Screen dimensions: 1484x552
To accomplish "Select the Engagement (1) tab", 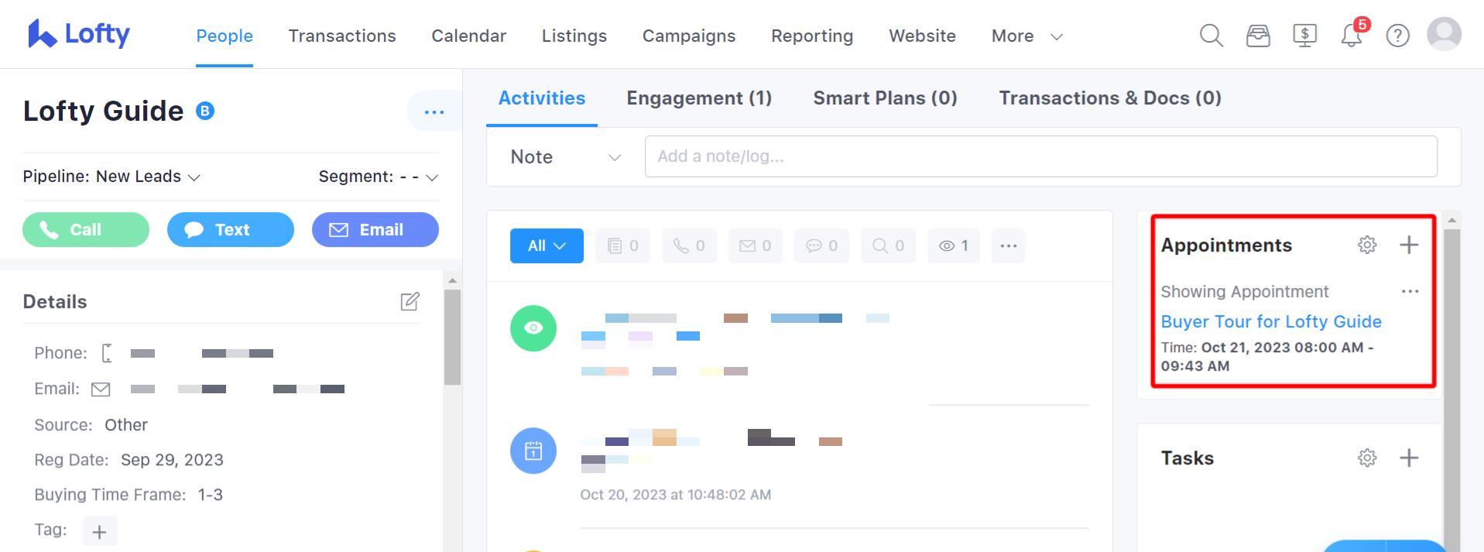I will pyautogui.click(x=699, y=98).
